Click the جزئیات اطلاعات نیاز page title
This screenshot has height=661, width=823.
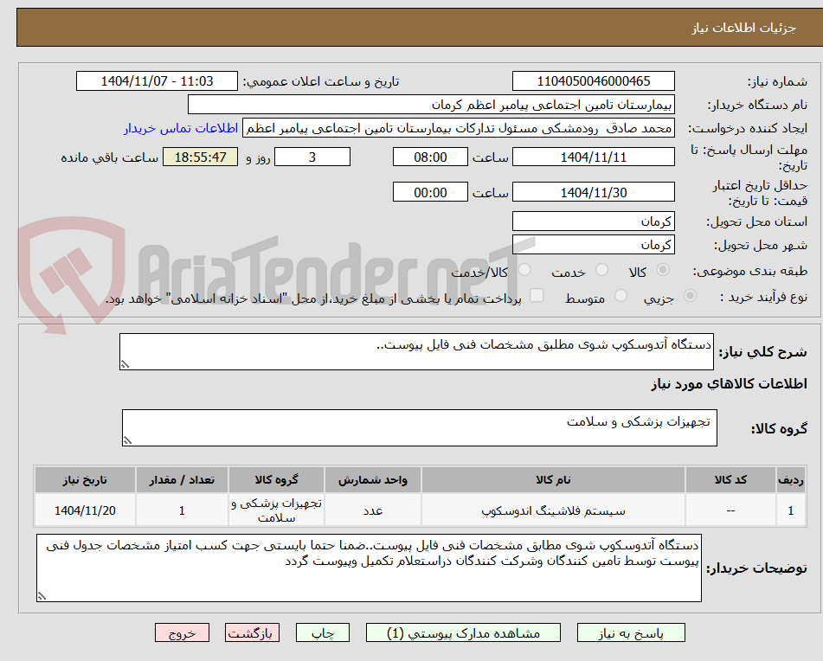click(x=743, y=28)
